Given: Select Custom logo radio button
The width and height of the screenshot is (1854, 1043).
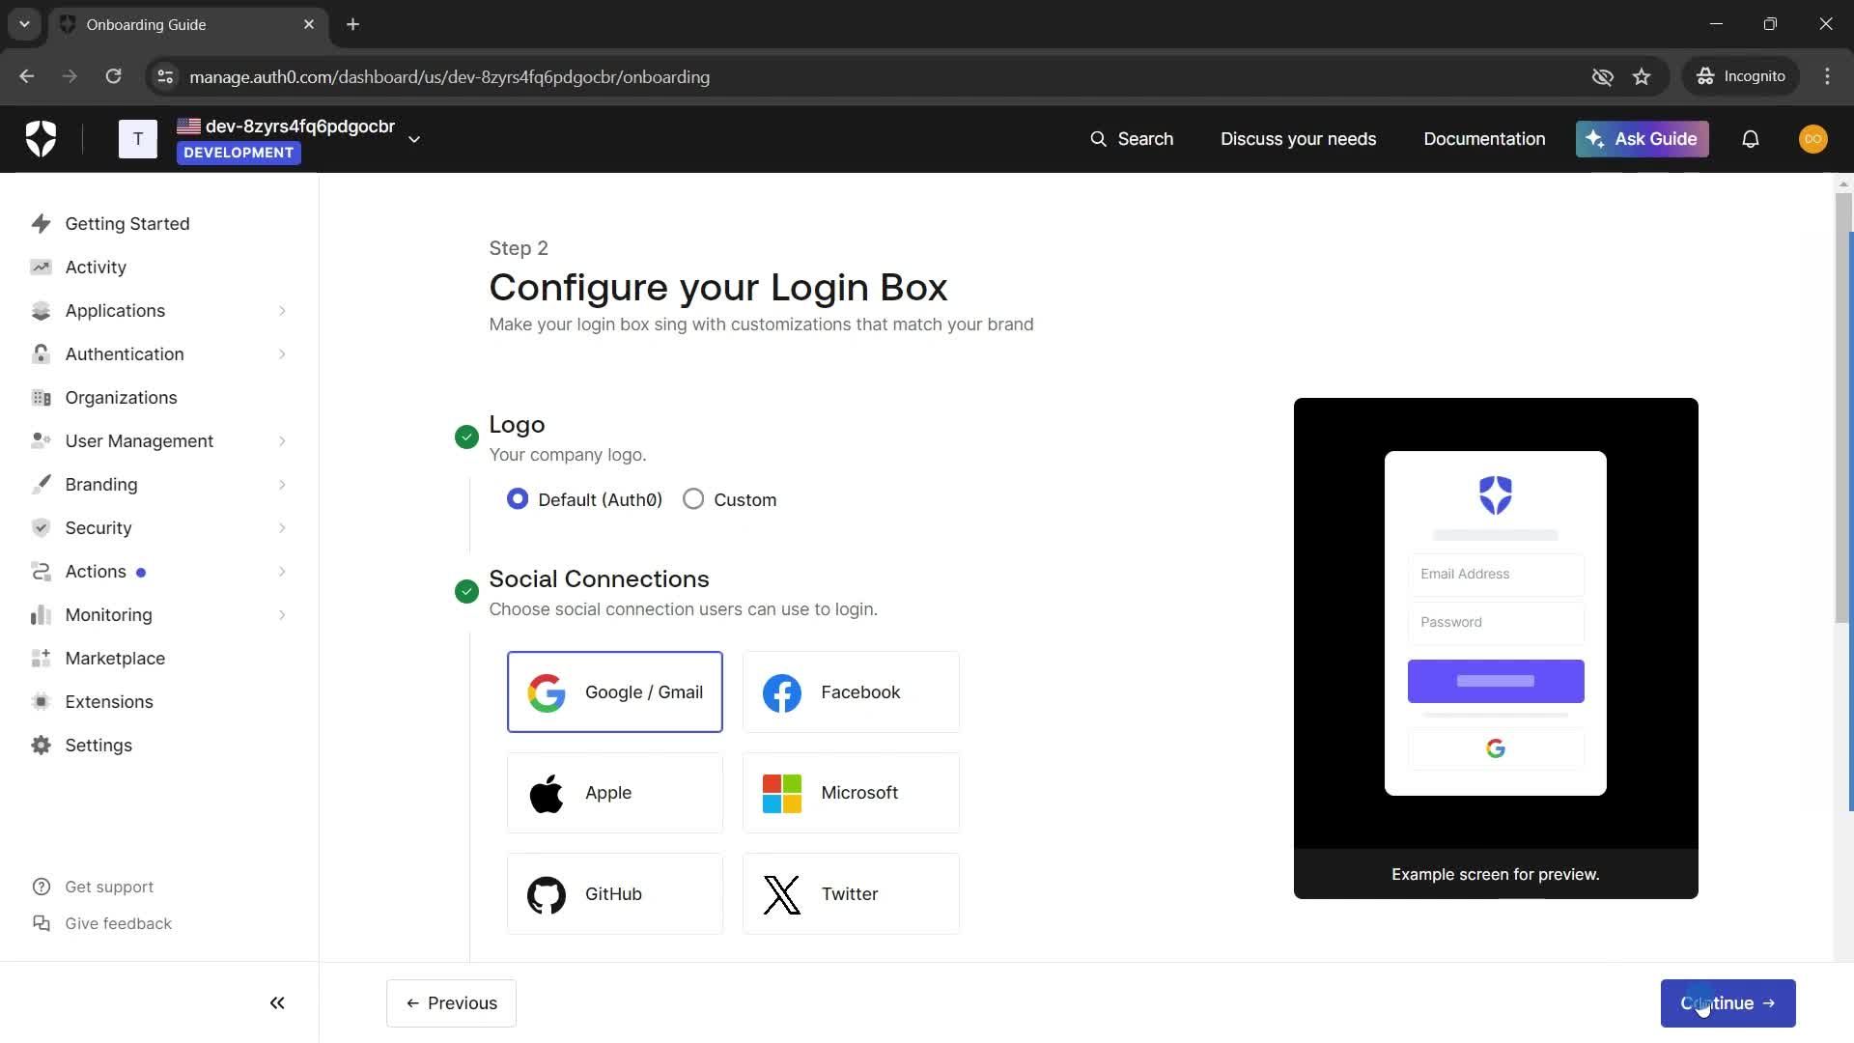Looking at the screenshot, I should 693,499.
